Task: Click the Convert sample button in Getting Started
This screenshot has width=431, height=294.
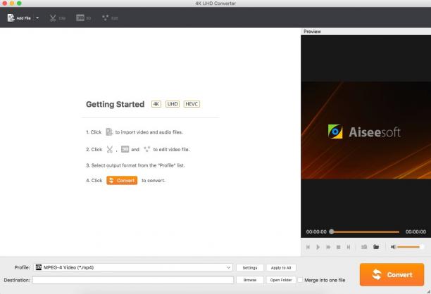Action: click(x=122, y=180)
